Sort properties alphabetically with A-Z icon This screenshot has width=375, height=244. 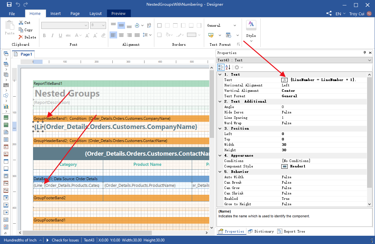[228, 67]
